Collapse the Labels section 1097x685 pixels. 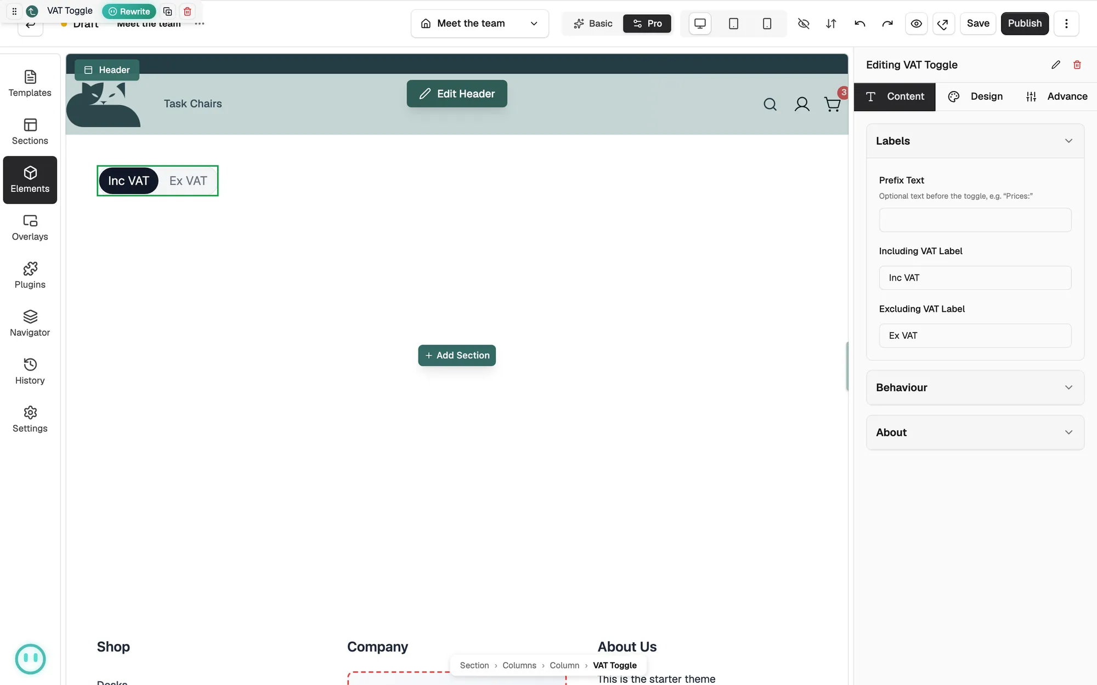click(x=975, y=141)
